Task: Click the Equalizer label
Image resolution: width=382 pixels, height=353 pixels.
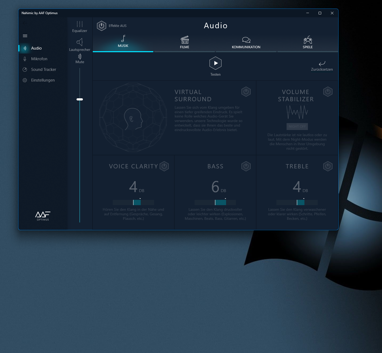Action: (x=80, y=31)
